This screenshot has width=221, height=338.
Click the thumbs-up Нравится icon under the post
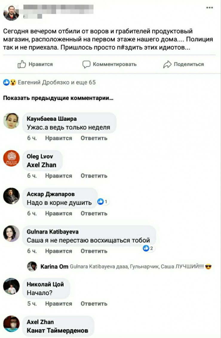pos(22,64)
